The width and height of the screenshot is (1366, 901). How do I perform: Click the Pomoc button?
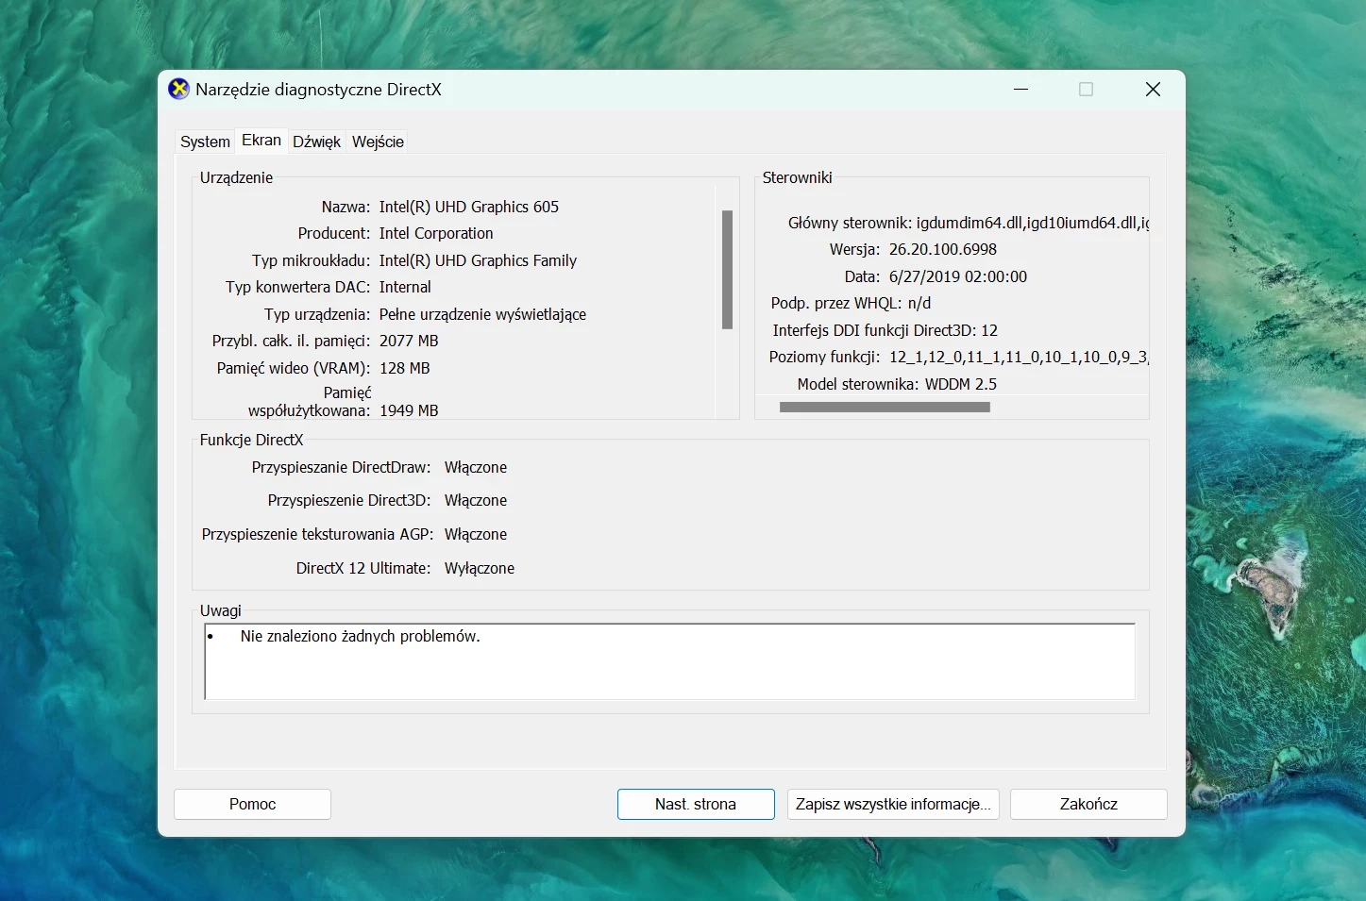252,804
